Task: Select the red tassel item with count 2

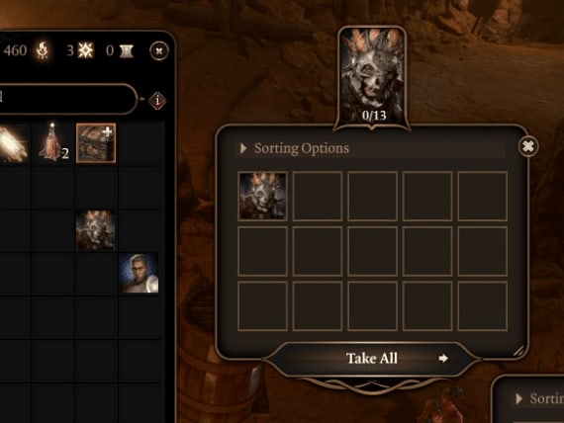Action: pyautogui.click(x=53, y=142)
